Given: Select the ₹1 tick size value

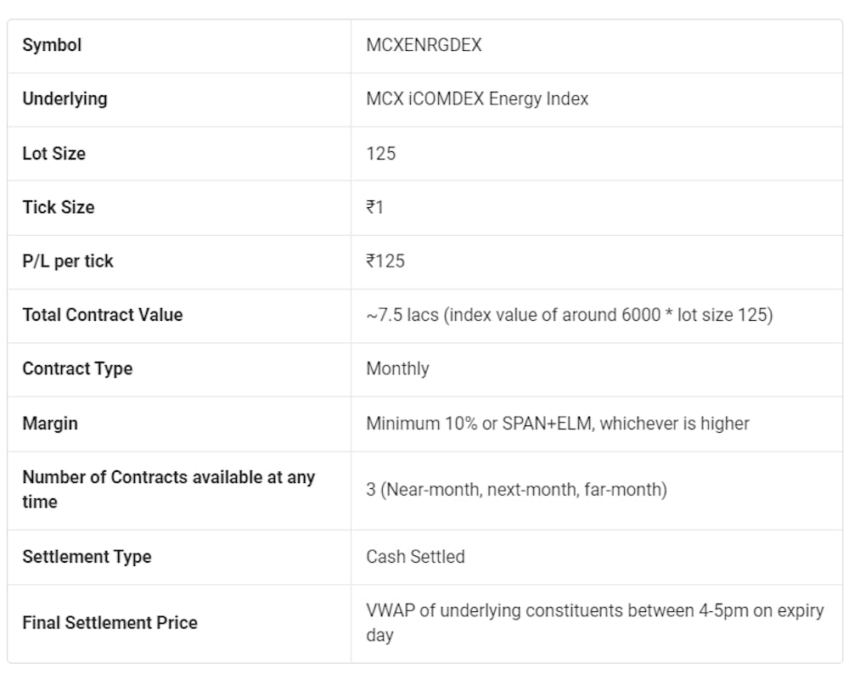Looking at the screenshot, I should pos(374,207).
